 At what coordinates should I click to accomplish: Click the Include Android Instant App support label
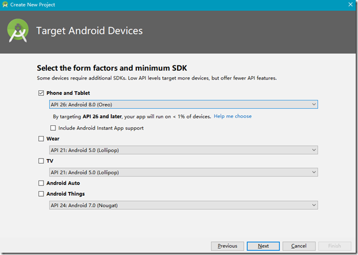(101, 128)
